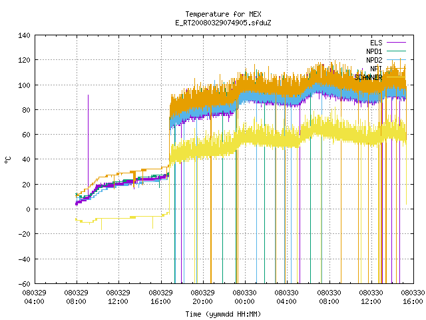Click the green NPD1 legend line sample
The height and width of the screenshot is (320, 426).
[397, 51]
